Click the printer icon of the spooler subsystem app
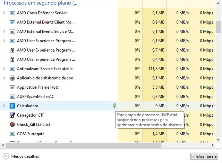222x163 pixels. click(12, 78)
